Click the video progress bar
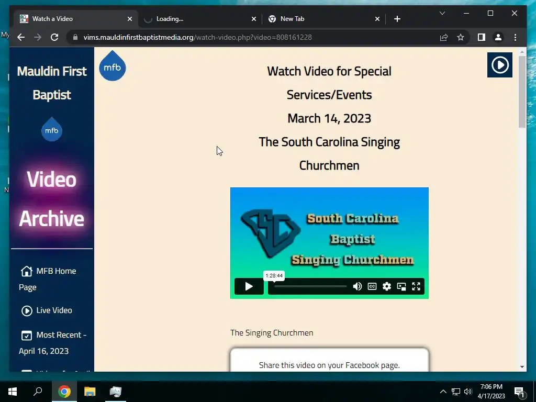The image size is (536, 402). pos(310,286)
